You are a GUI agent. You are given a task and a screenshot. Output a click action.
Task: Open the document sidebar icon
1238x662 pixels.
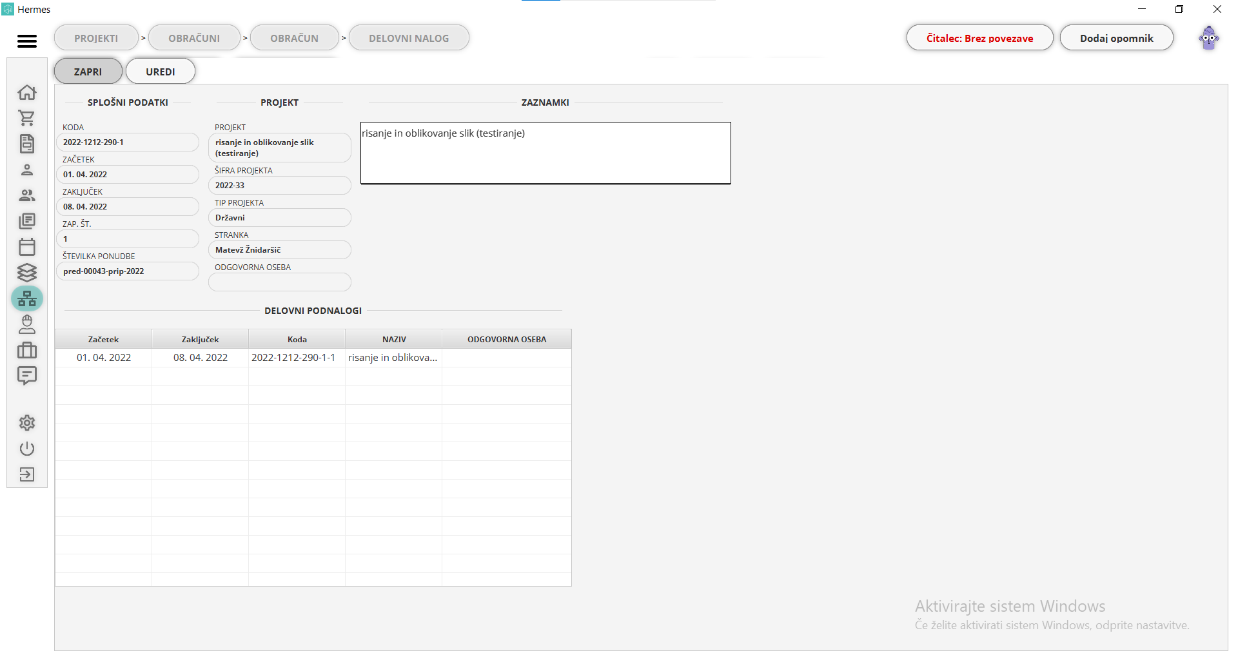[27, 144]
